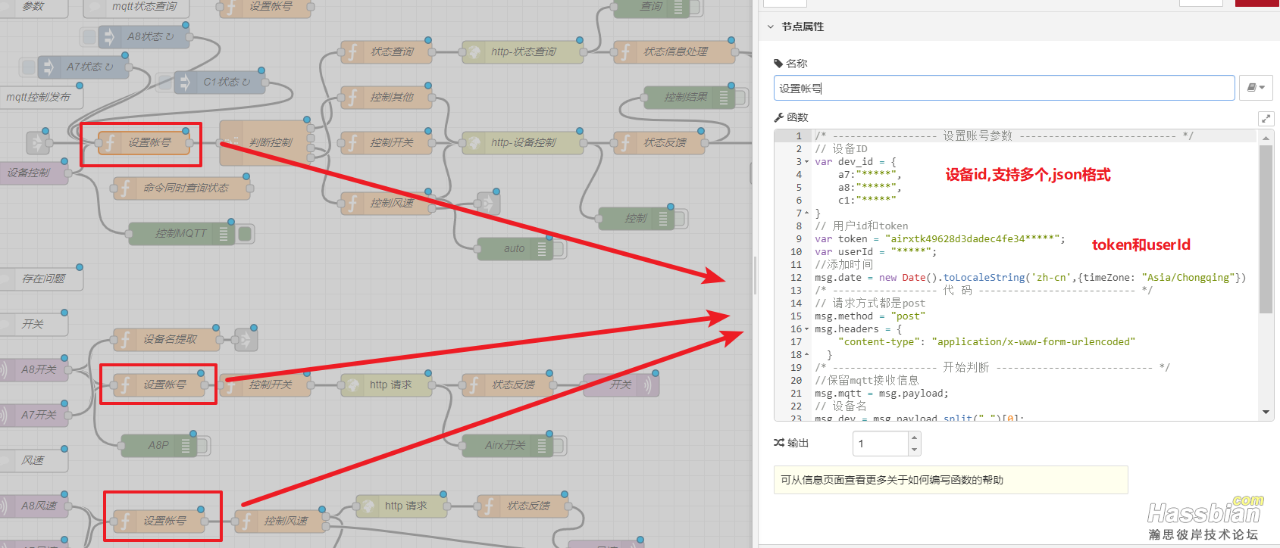The image size is (1280, 548).
Task: Fold code at line 3 arrow
Action: [806, 162]
